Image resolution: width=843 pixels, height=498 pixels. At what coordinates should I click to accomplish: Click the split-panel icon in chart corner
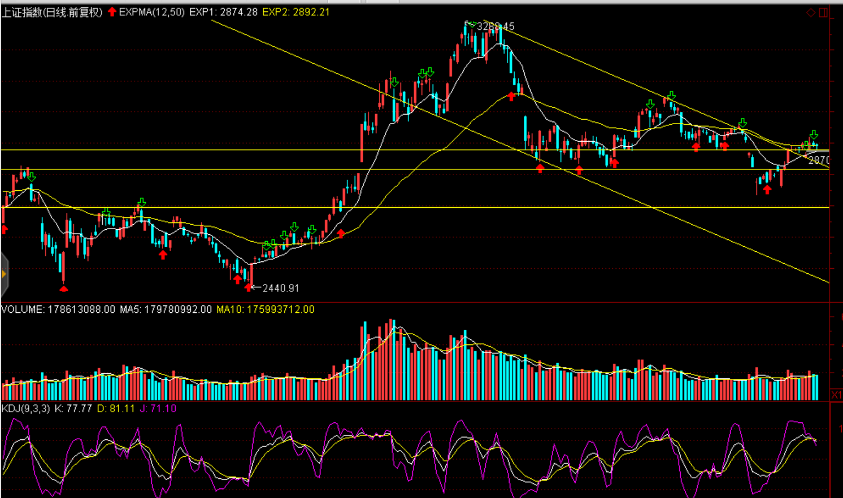click(823, 12)
